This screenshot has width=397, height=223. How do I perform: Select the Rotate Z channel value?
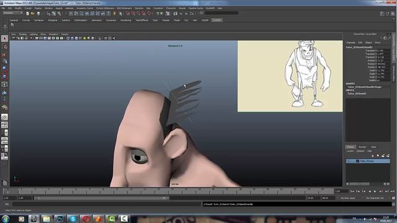(383, 68)
